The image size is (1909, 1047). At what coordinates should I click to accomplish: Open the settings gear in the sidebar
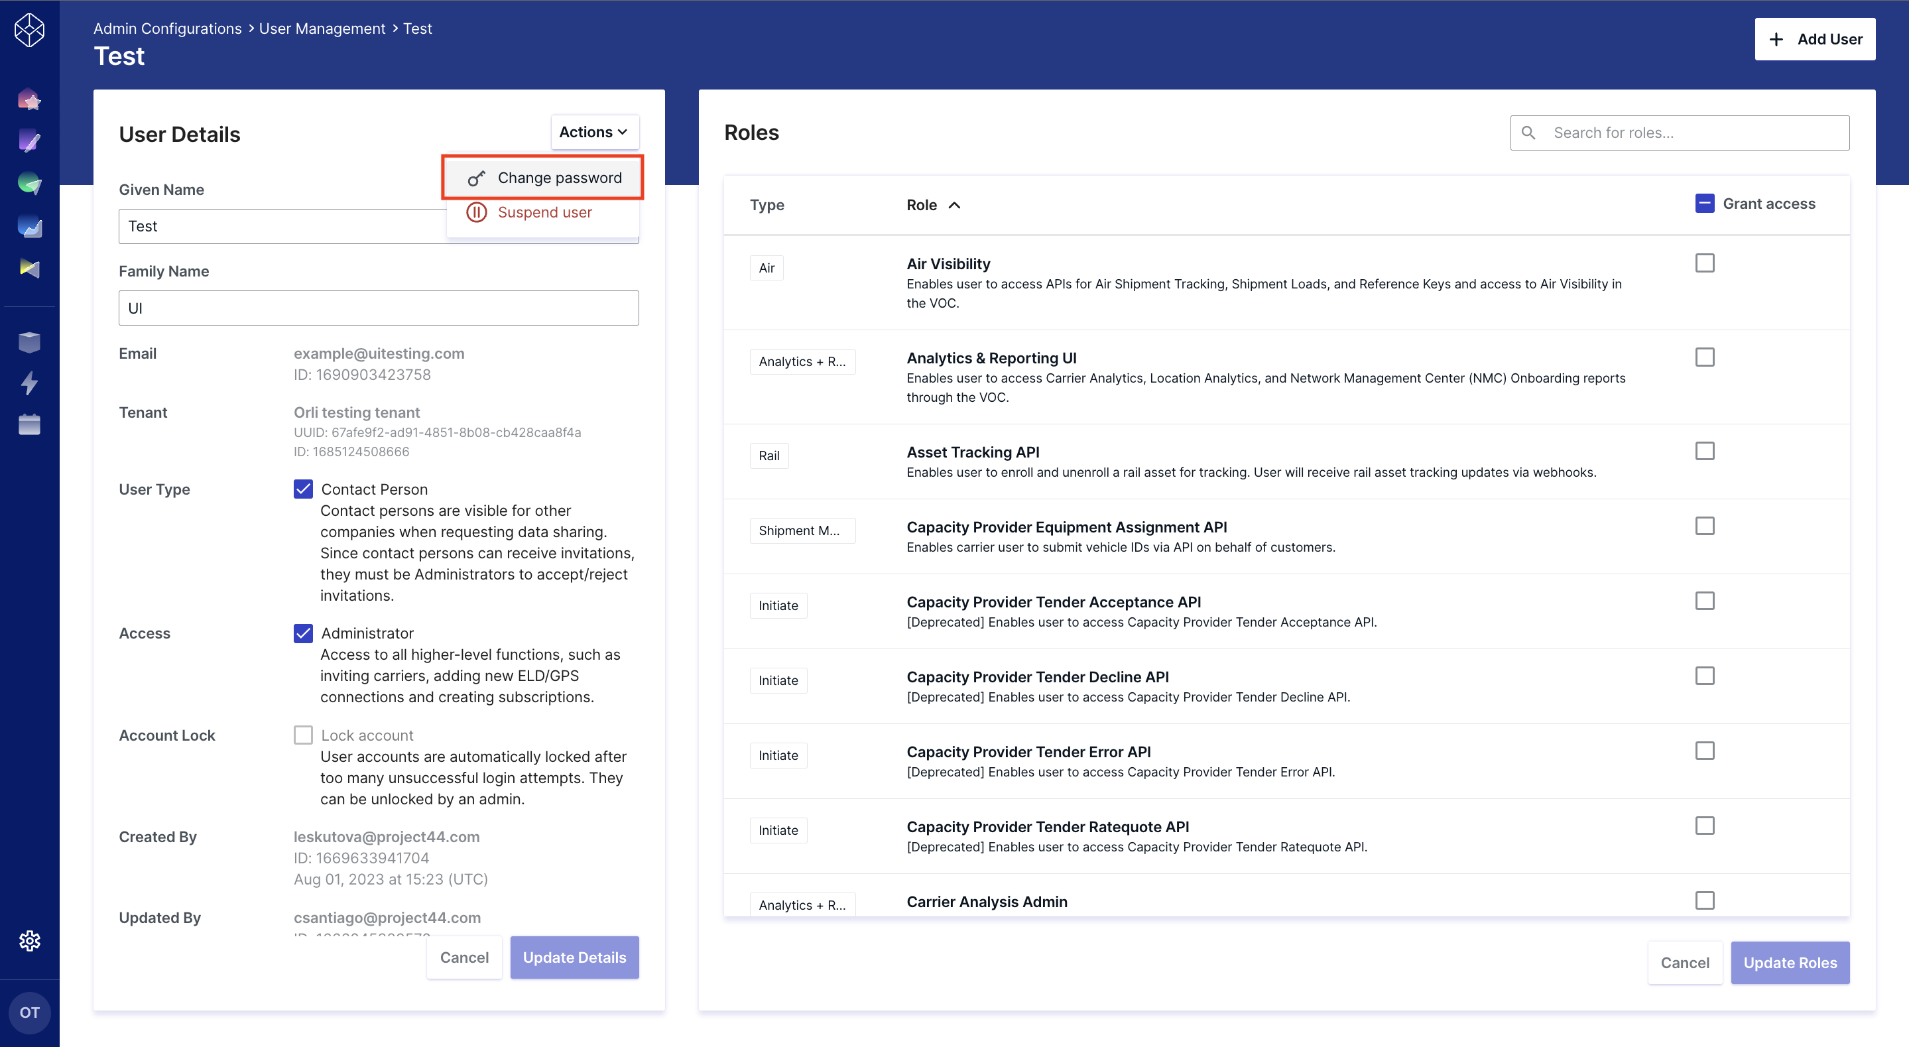tap(30, 941)
